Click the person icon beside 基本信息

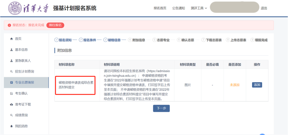[11, 50]
